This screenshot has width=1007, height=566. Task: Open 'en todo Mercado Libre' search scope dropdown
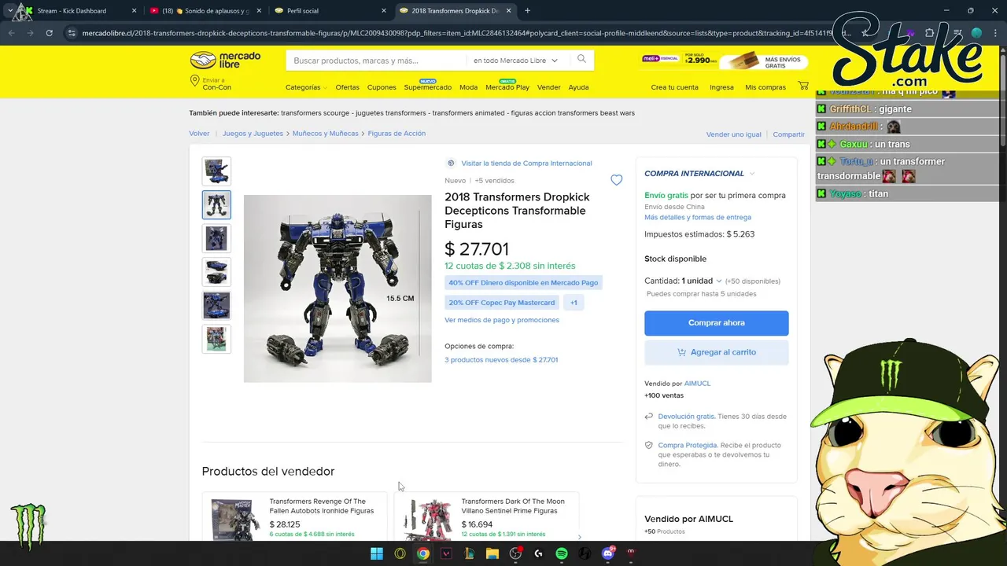click(x=515, y=61)
